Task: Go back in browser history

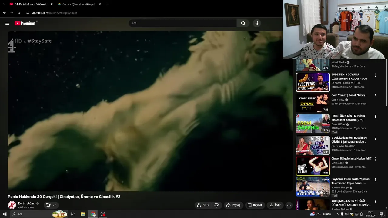Action: pos(4,13)
